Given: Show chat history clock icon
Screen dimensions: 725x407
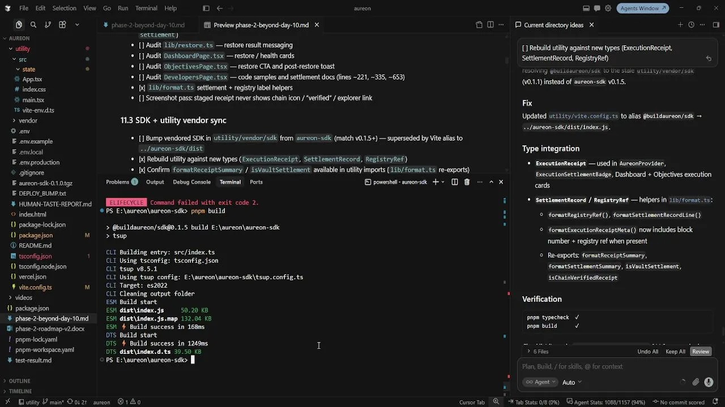Looking at the screenshot, I should [x=691, y=25].
